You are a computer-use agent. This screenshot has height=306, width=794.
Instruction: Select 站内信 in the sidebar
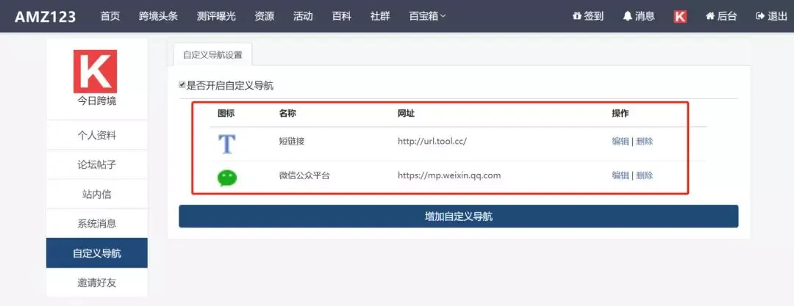point(97,194)
